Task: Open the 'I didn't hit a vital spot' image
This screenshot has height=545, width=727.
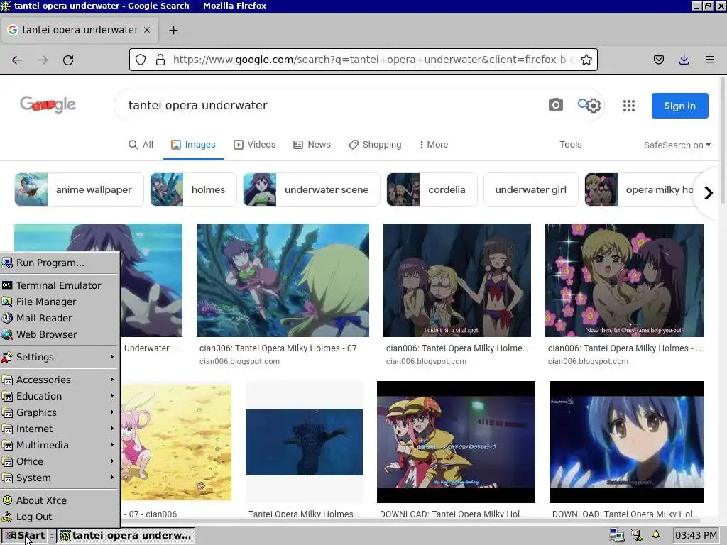Action: coord(457,280)
